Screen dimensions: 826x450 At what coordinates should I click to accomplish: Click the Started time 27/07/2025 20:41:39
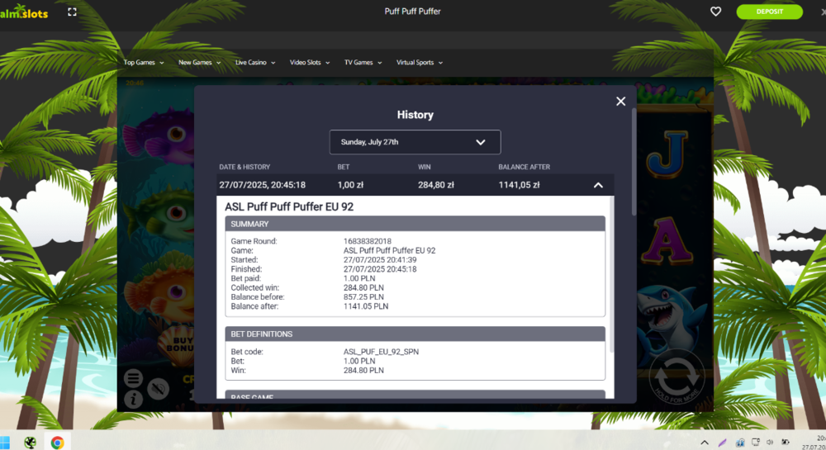tap(380, 260)
